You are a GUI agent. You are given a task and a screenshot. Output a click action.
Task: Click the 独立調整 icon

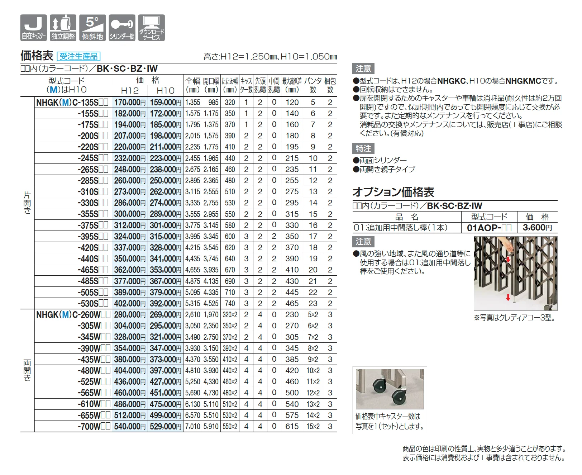tap(63, 28)
